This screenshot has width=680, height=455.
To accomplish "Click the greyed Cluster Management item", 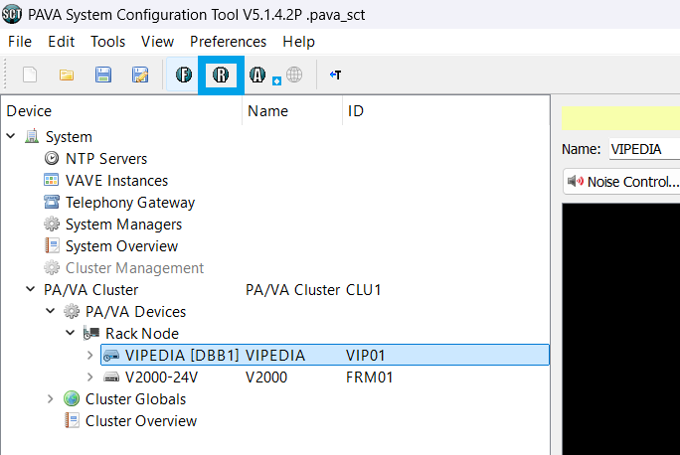I will [134, 268].
